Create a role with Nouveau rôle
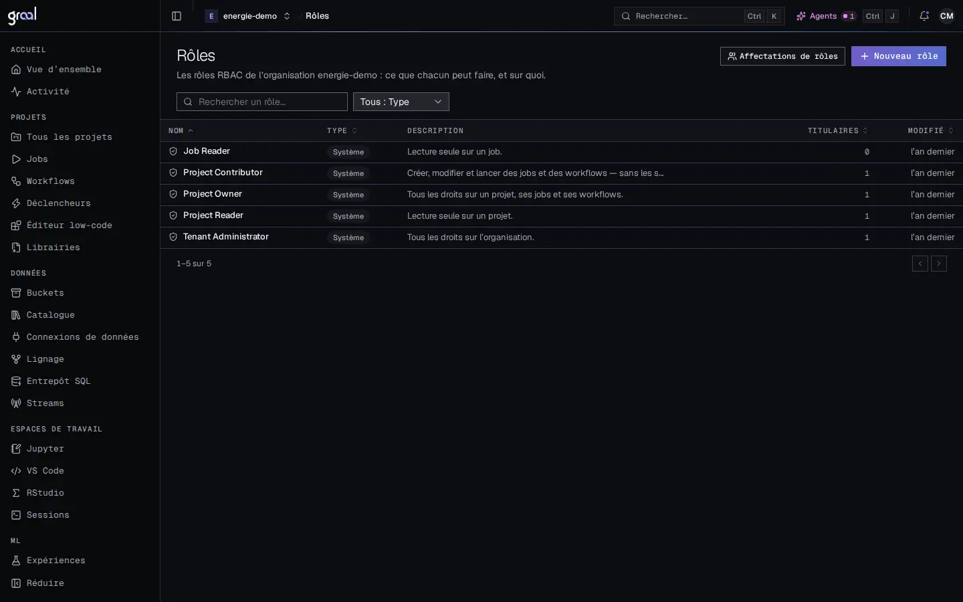This screenshot has height=602, width=963. coord(899,56)
